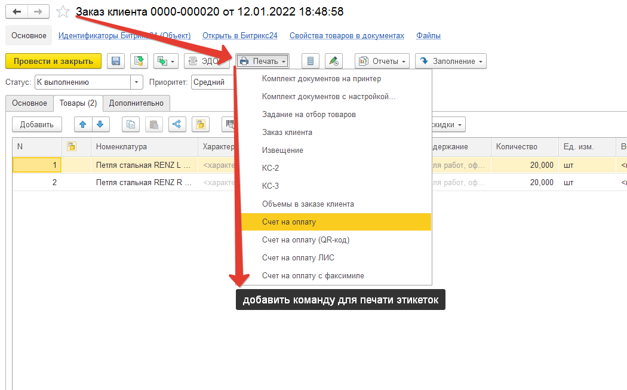The image size is (627, 390).
Task: Click the 'Провести и закрыть' button
Action: tap(53, 61)
